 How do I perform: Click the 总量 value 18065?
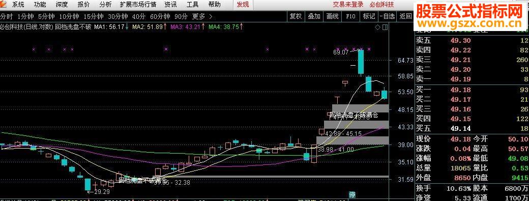tap(460, 168)
